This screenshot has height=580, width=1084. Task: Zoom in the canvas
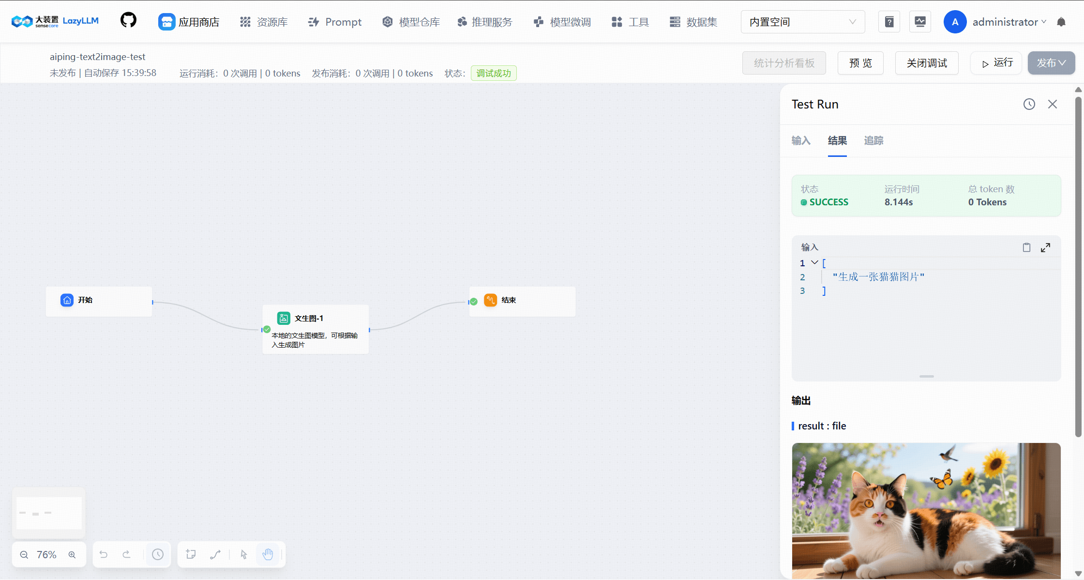point(72,555)
